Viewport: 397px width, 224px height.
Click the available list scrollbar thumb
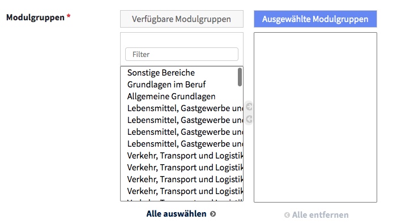(240, 77)
